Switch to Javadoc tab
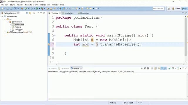188x105 pixels. 53,69
